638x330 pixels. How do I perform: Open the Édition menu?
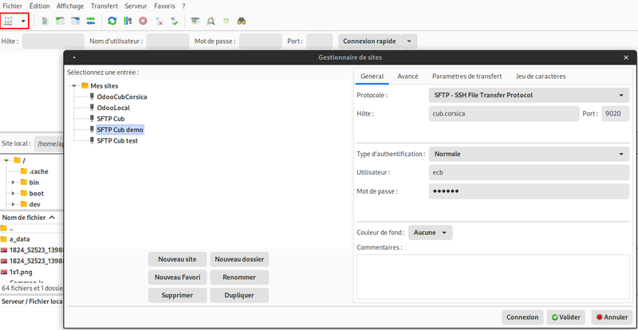39,6
